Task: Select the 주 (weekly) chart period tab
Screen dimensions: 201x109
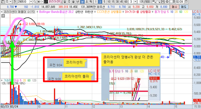Action: 69,2
